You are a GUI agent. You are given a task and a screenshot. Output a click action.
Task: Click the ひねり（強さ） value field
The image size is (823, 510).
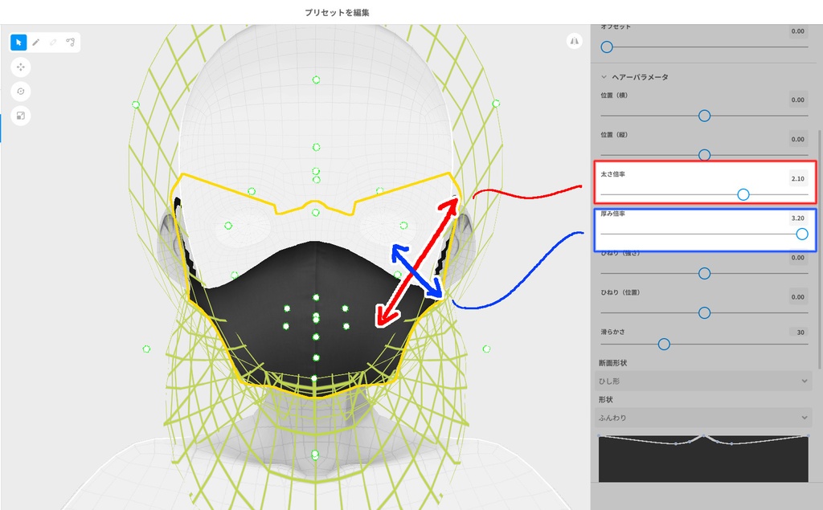[798, 257]
